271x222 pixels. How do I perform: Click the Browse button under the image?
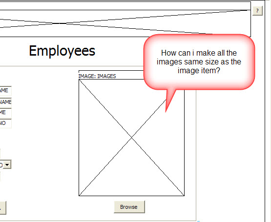point(129,207)
